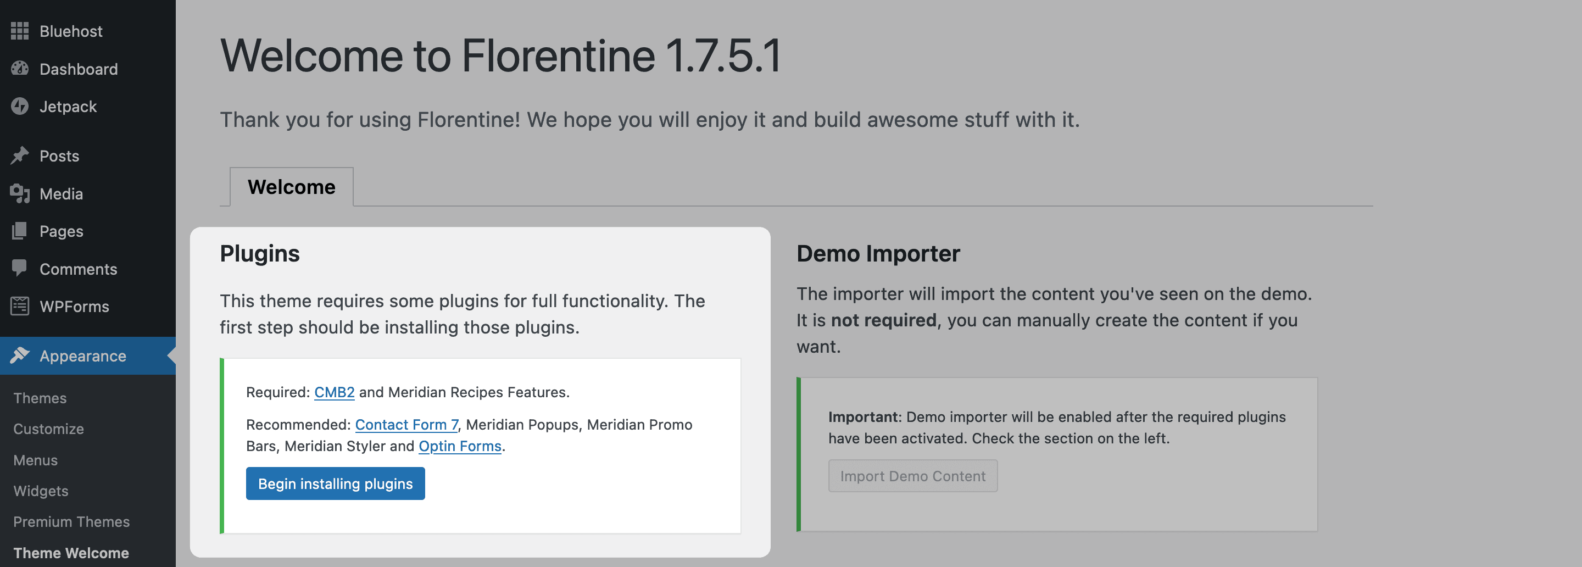Click the bold 'Important:' notice text

pyautogui.click(x=865, y=416)
